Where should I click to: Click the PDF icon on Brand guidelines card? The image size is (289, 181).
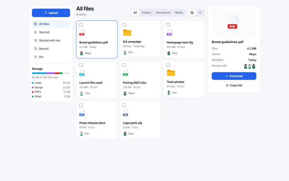point(82,33)
